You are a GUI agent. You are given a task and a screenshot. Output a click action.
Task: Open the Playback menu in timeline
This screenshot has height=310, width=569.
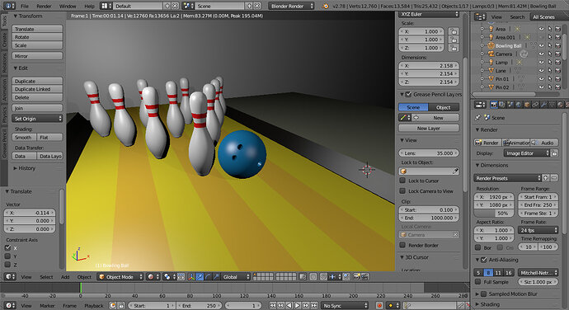pos(94,306)
